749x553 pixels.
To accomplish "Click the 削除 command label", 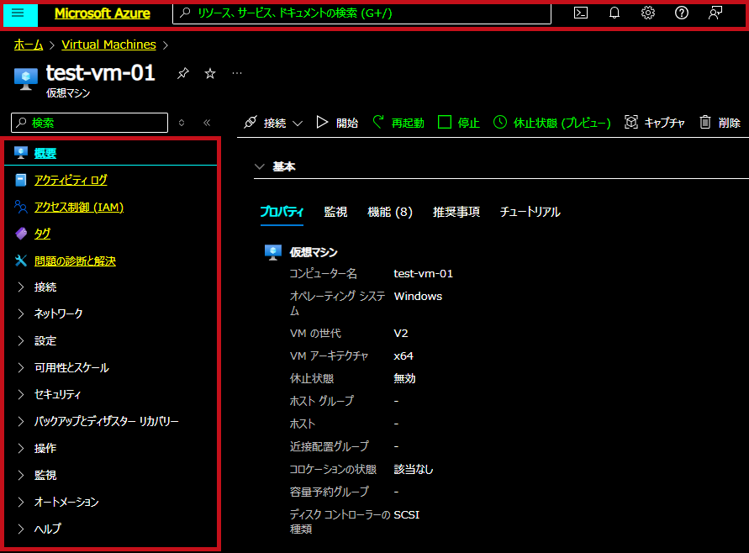I will (x=730, y=123).
